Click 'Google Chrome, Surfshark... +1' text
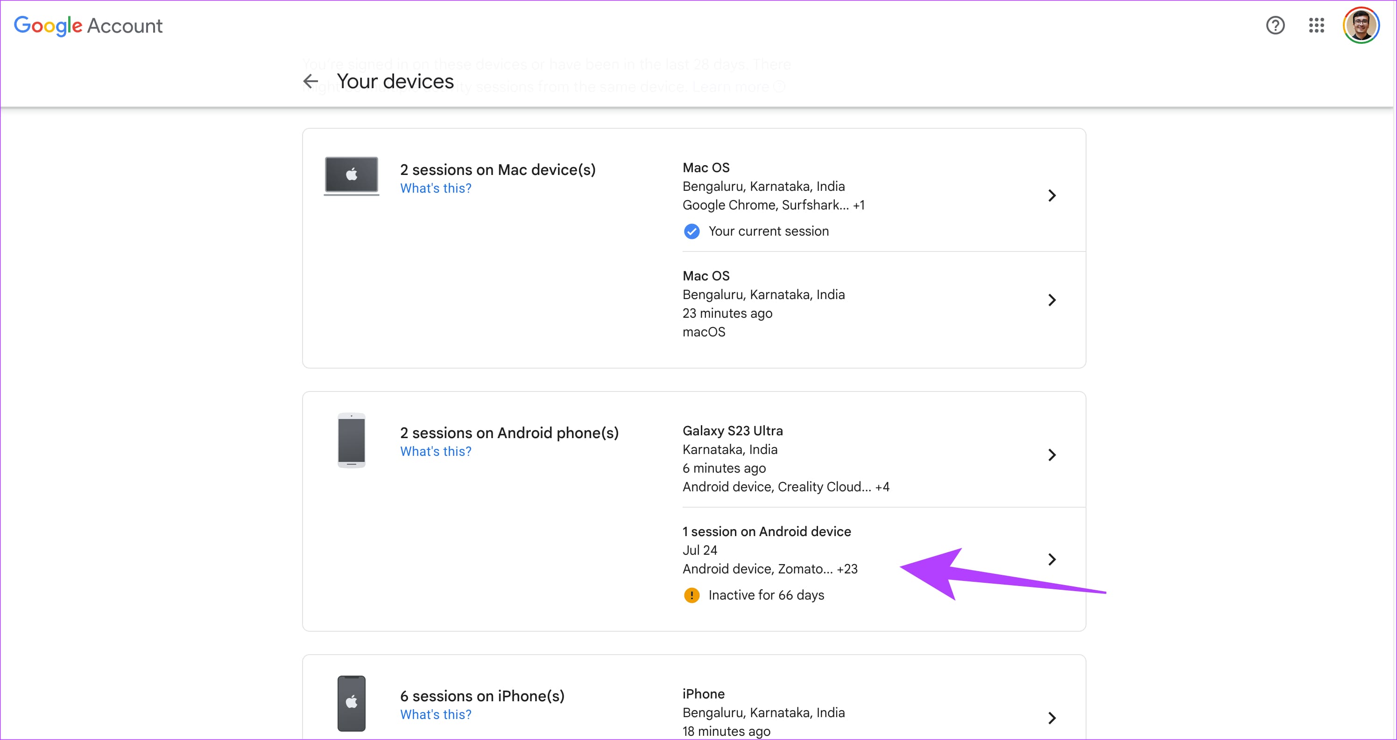 pyautogui.click(x=774, y=205)
